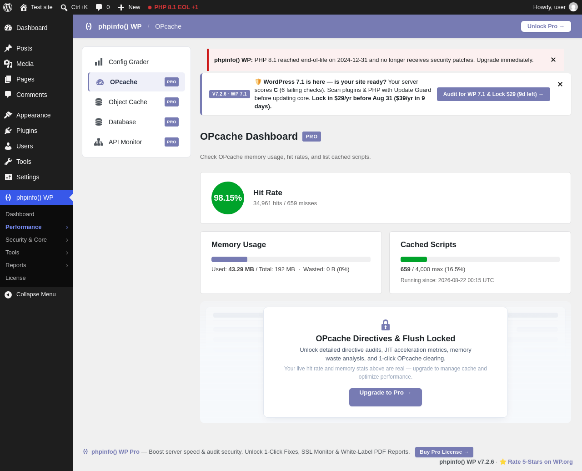The image size is (582, 471).
Task: Dismiss the PHP 8.1 end-of-life notice
Action: pyautogui.click(x=553, y=60)
